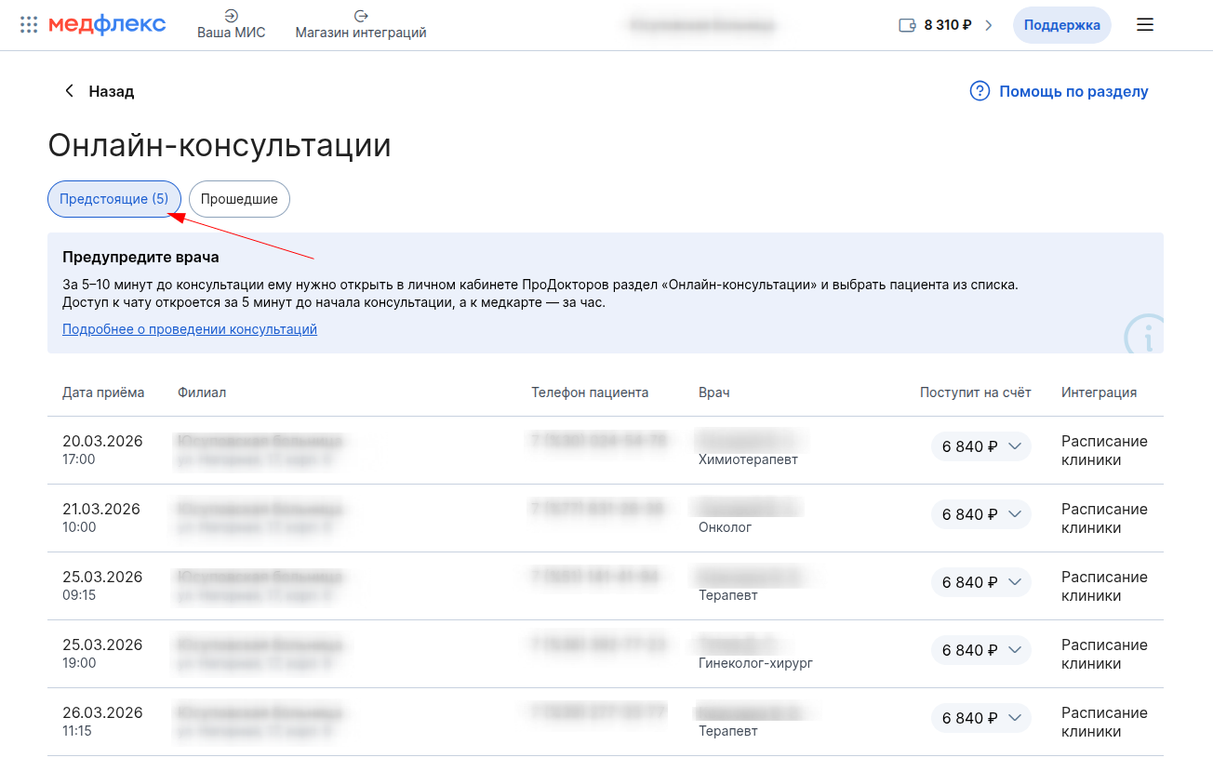This screenshot has width=1213, height=771.
Task: Click the Medflex logo
Action: click(107, 24)
